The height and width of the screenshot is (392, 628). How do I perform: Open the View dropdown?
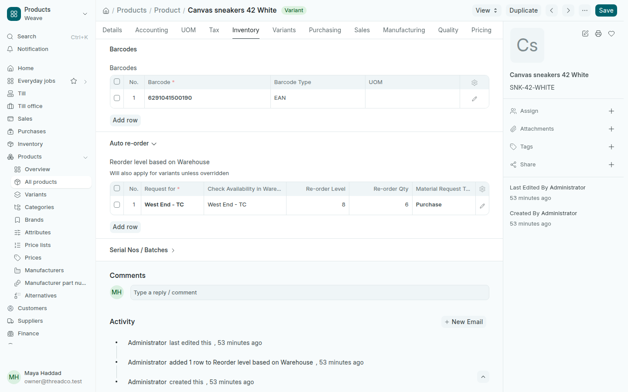[x=487, y=10]
